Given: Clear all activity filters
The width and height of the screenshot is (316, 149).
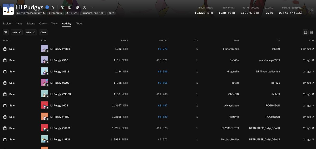Looking at the screenshot, I should point(43,33).
